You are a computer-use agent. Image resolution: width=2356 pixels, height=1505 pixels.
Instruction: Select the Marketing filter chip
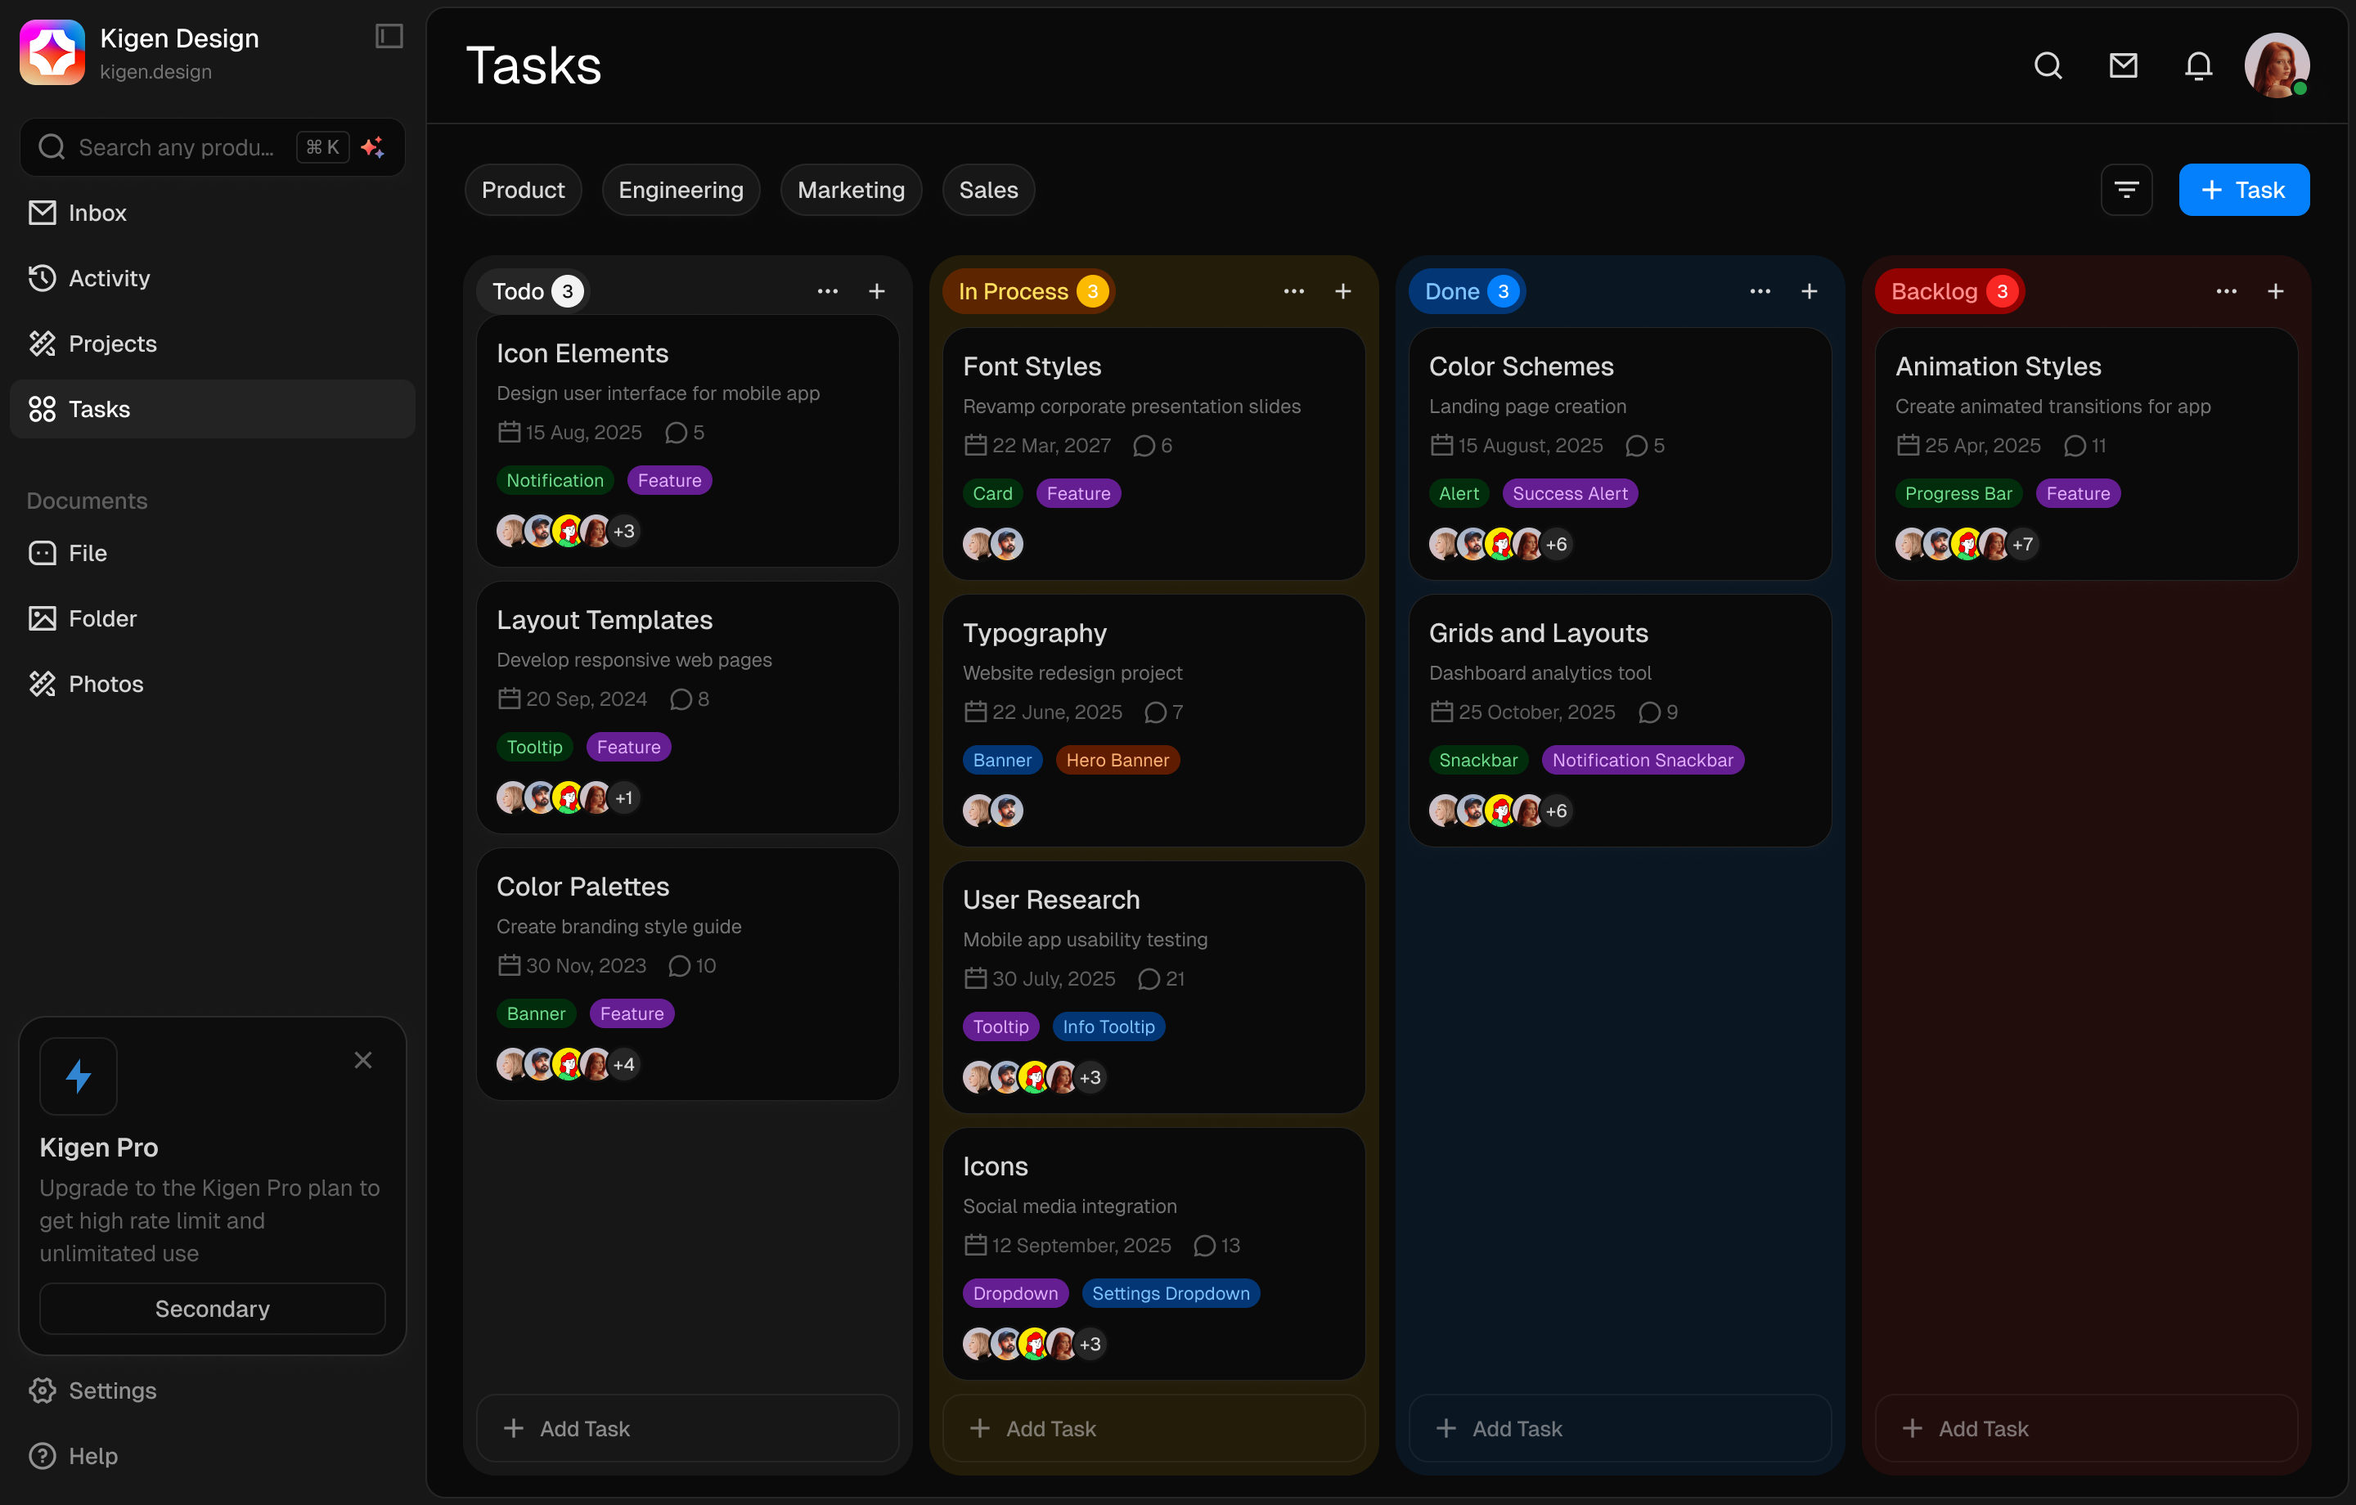click(850, 189)
